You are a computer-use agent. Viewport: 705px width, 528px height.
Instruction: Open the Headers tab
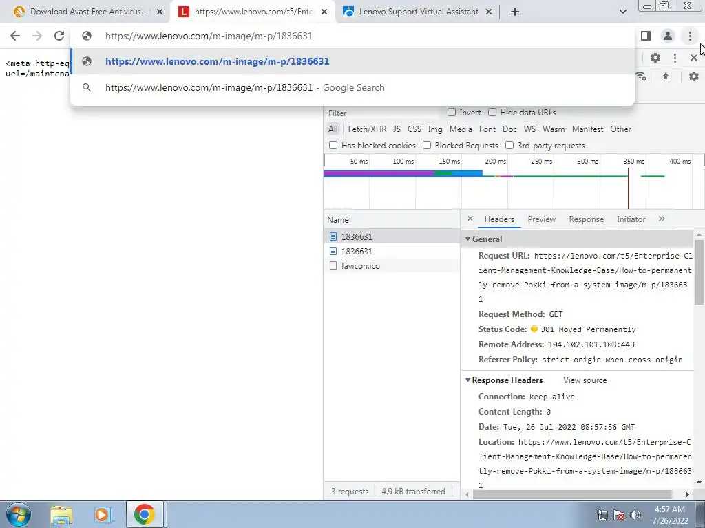point(499,219)
